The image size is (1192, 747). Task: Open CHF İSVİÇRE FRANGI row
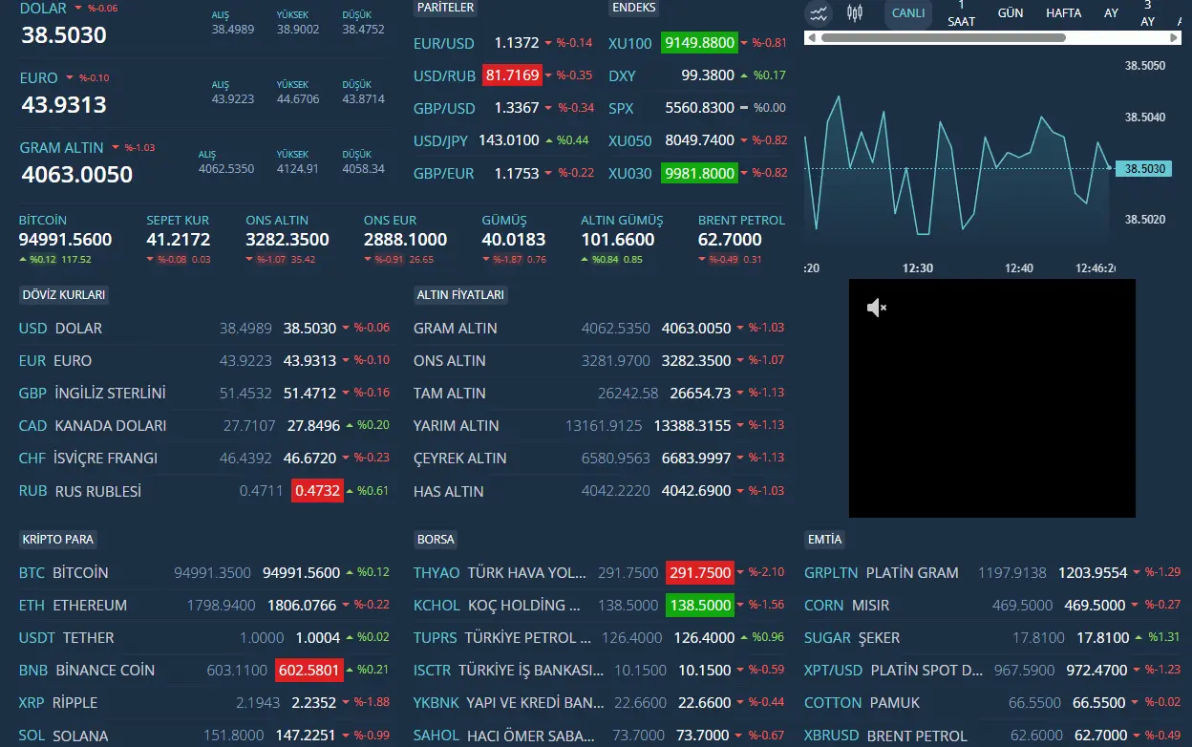[x=204, y=458]
